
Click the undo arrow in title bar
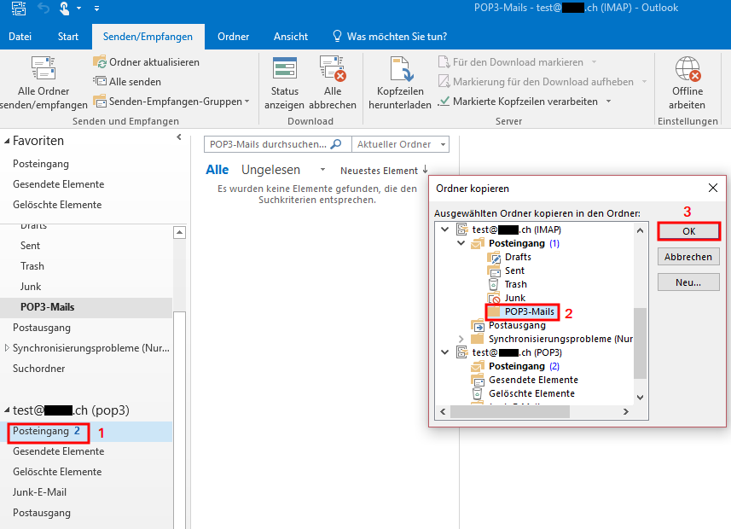(44, 8)
